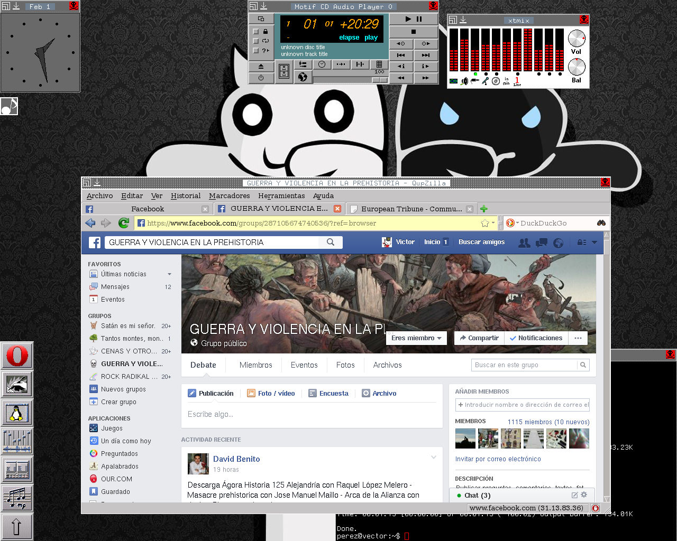Image resolution: width=677 pixels, height=541 pixels.
Task: Open Facebook notifications globe icon
Action: (558, 242)
